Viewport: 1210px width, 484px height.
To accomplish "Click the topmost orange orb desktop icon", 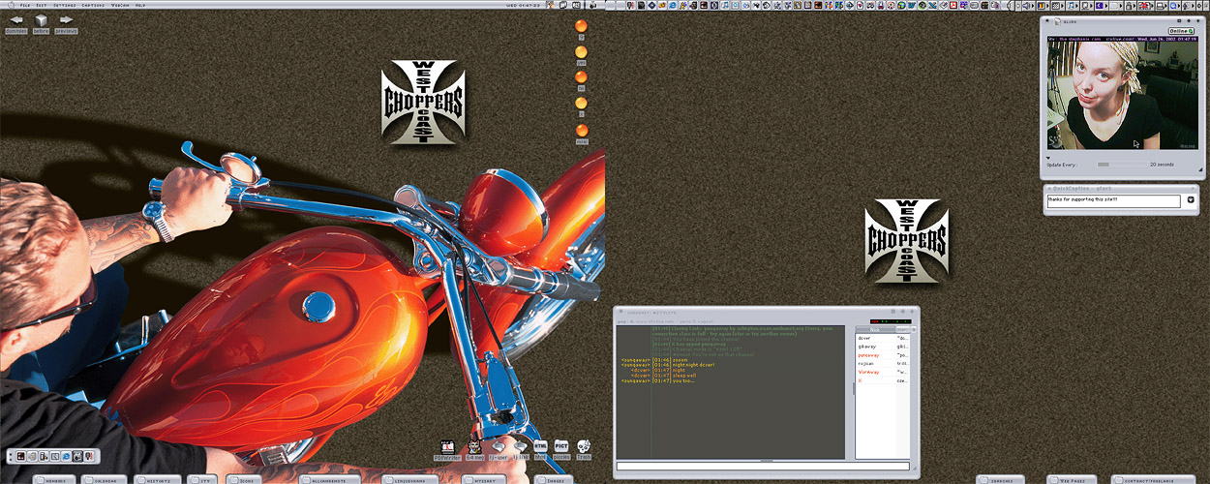I will click(x=581, y=26).
